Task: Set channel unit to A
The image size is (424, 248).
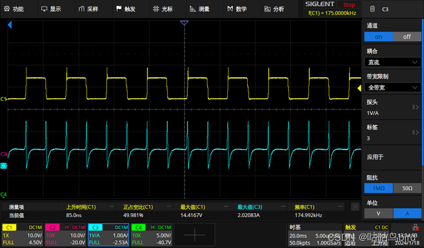Action: (407, 213)
